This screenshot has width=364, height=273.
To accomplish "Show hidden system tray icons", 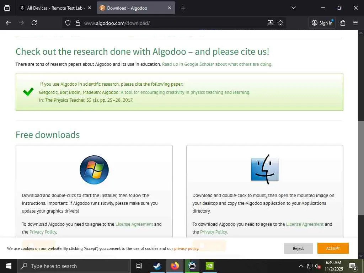I will 301,266.
